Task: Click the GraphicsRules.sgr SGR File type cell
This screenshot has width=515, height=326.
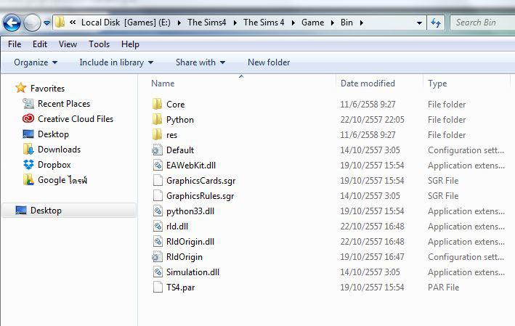Action: point(443,195)
